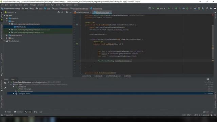Click the Project Structure icon in toolbar
The height and width of the screenshot is (122, 217).
[x=211, y=8]
